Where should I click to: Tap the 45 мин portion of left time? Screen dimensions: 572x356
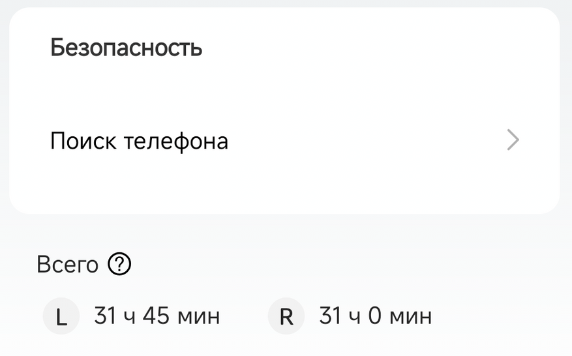tap(181, 317)
